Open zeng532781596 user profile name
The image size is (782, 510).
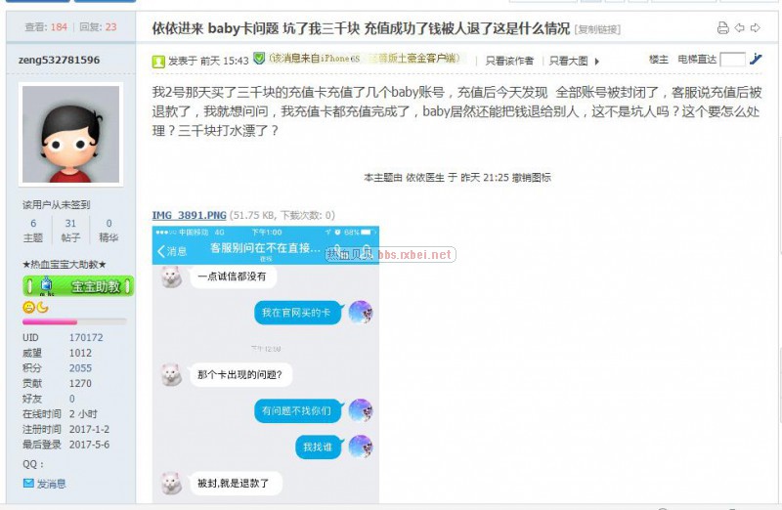59,60
